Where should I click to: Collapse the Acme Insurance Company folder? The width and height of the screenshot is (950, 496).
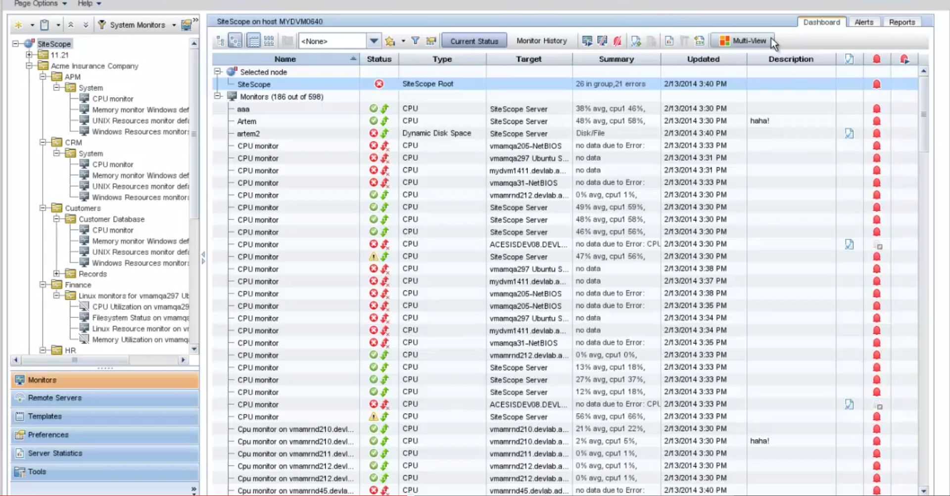coord(29,65)
